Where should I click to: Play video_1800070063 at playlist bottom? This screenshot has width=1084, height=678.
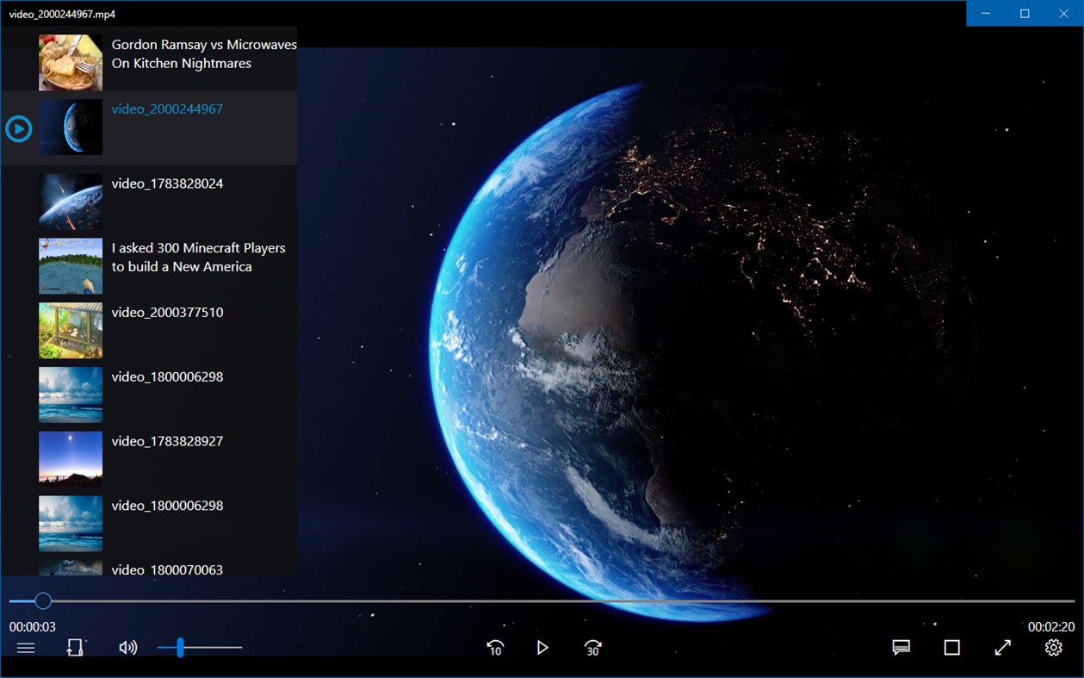(x=168, y=569)
